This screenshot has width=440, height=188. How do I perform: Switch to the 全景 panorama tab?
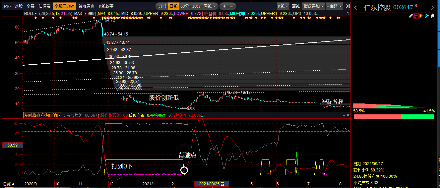31,6
